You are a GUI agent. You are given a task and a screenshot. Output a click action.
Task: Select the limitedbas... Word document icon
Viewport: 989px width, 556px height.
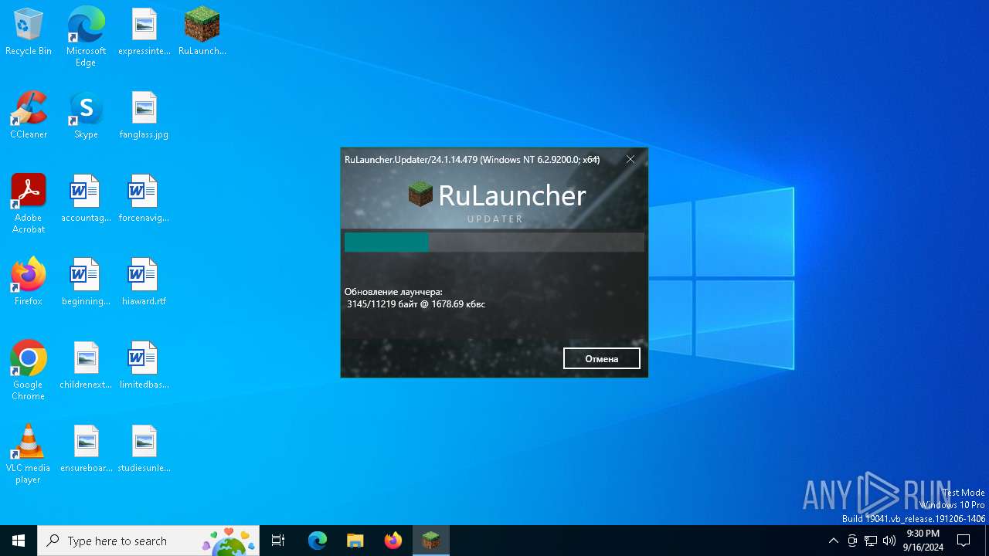coord(144,365)
